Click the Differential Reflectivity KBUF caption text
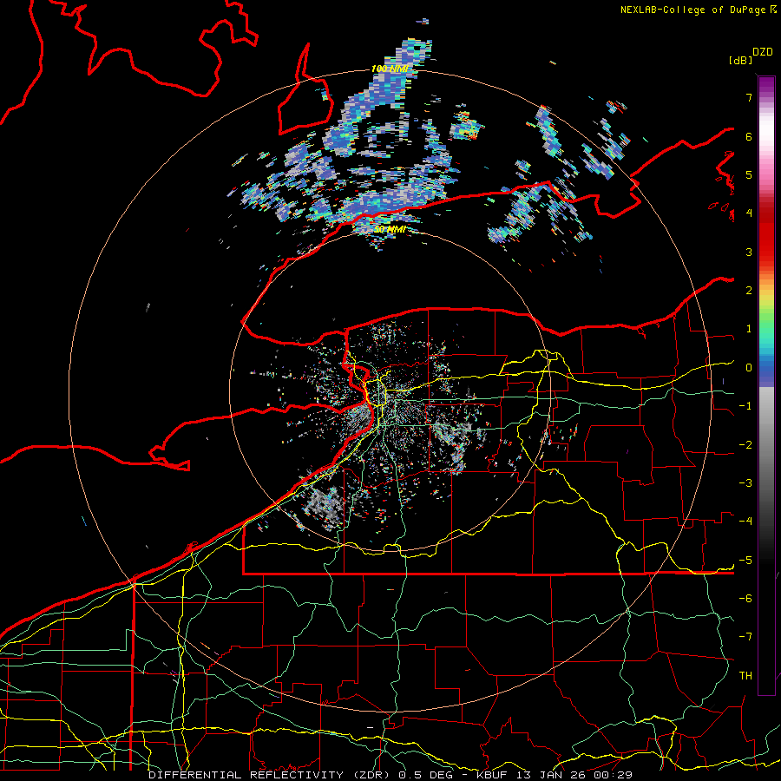 (390, 775)
